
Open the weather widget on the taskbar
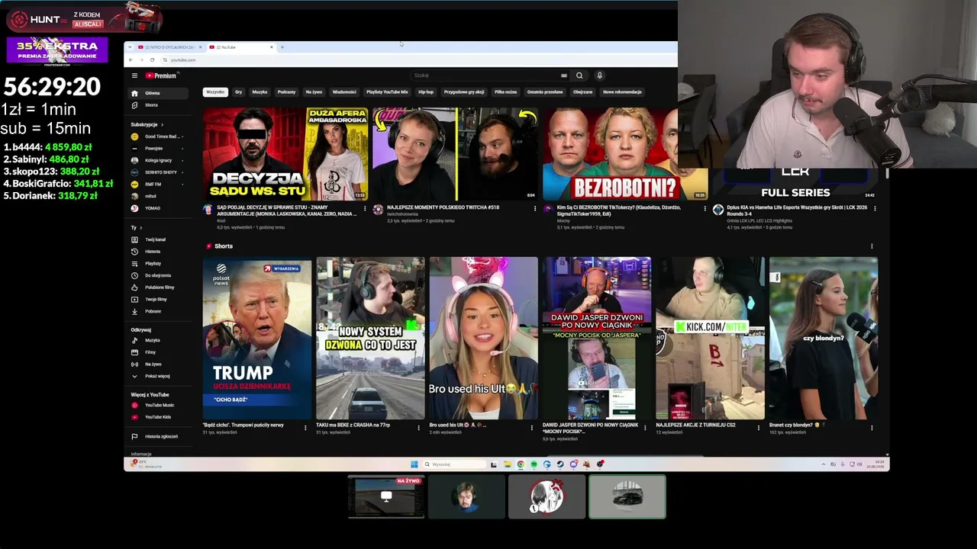[145, 464]
